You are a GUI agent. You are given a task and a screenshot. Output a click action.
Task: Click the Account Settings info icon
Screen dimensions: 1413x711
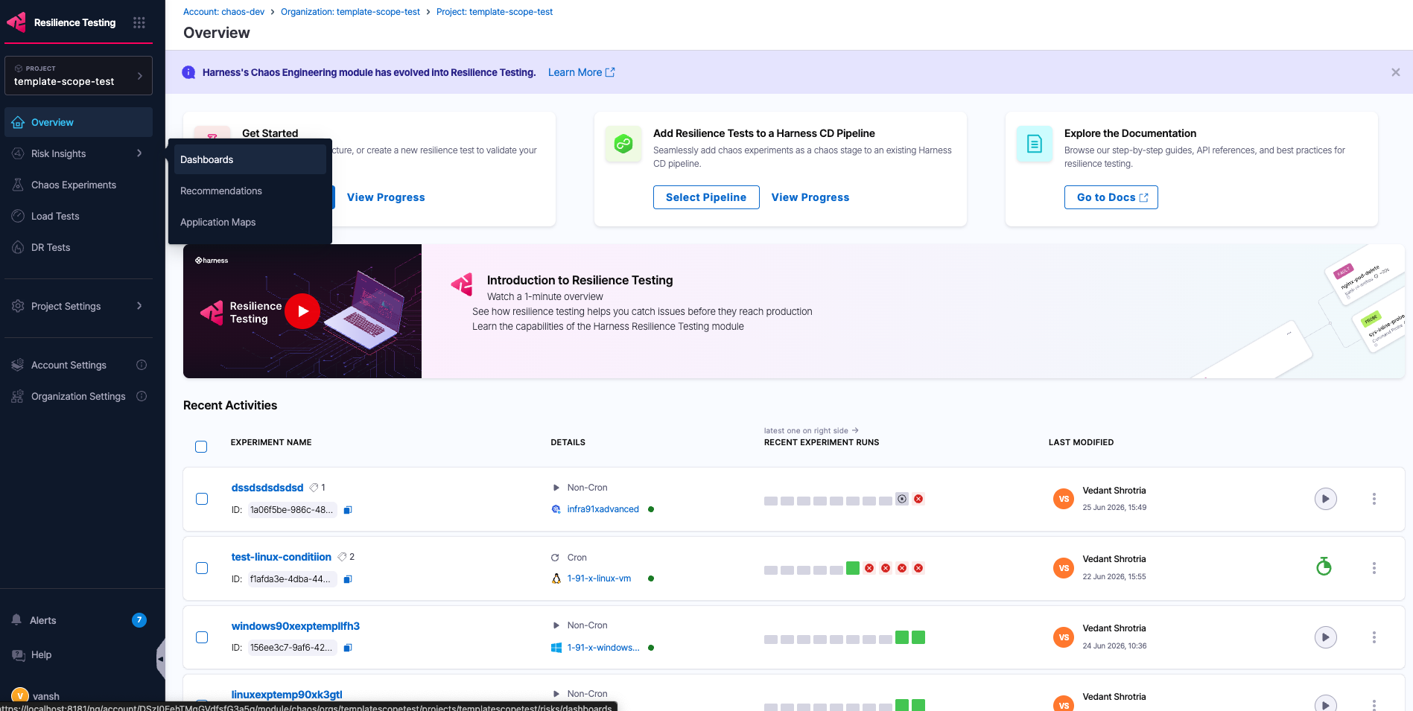click(x=142, y=365)
